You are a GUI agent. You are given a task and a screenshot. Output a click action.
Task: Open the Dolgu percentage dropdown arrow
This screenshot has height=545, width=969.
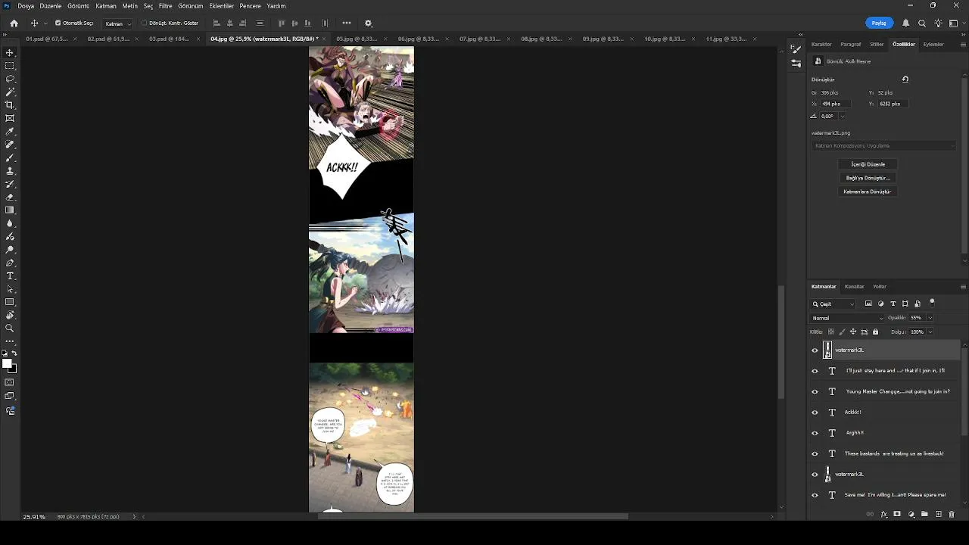(930, 332)
